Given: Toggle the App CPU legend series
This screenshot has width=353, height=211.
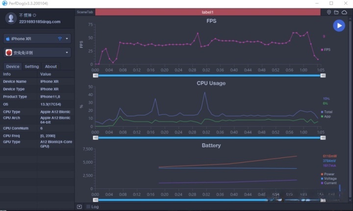Looking at the screenshot, I should pyautogui.click(x=326, y=117).
